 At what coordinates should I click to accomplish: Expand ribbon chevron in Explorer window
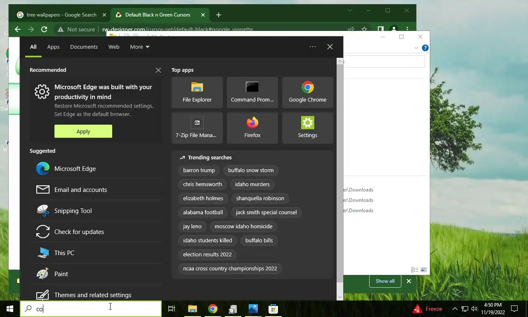tap(416, 48)
